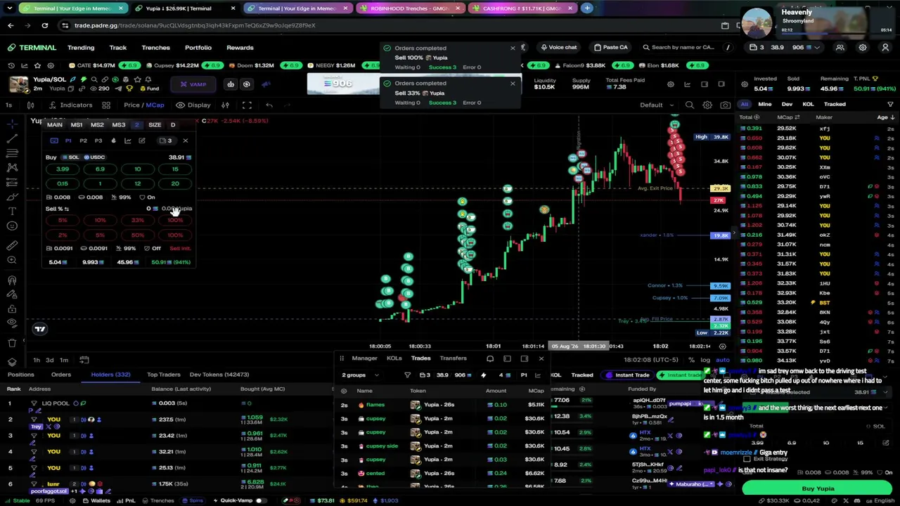Sell 33% preset button
The height and width of the screenshot is (506, 900).
pyautogui.click(x=138, y=221)
